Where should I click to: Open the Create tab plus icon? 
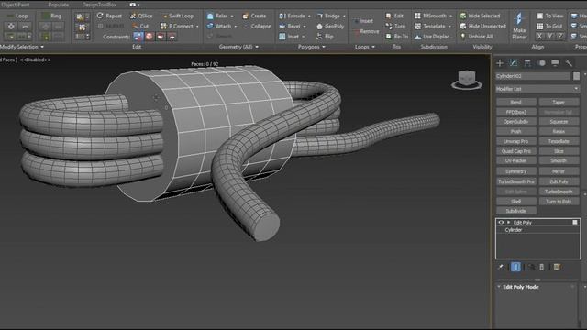pyautogui.click(x=500, y=63)
